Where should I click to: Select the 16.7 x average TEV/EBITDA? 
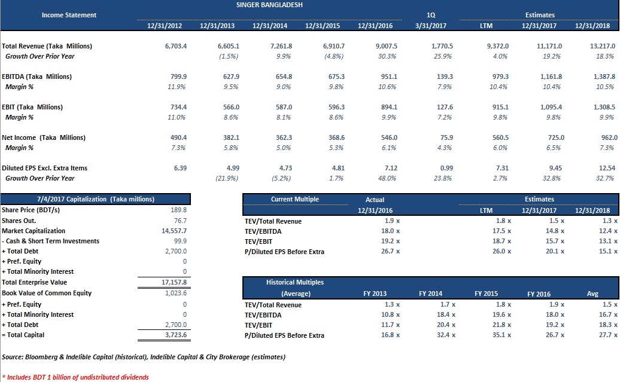click(x=608, y=314)
